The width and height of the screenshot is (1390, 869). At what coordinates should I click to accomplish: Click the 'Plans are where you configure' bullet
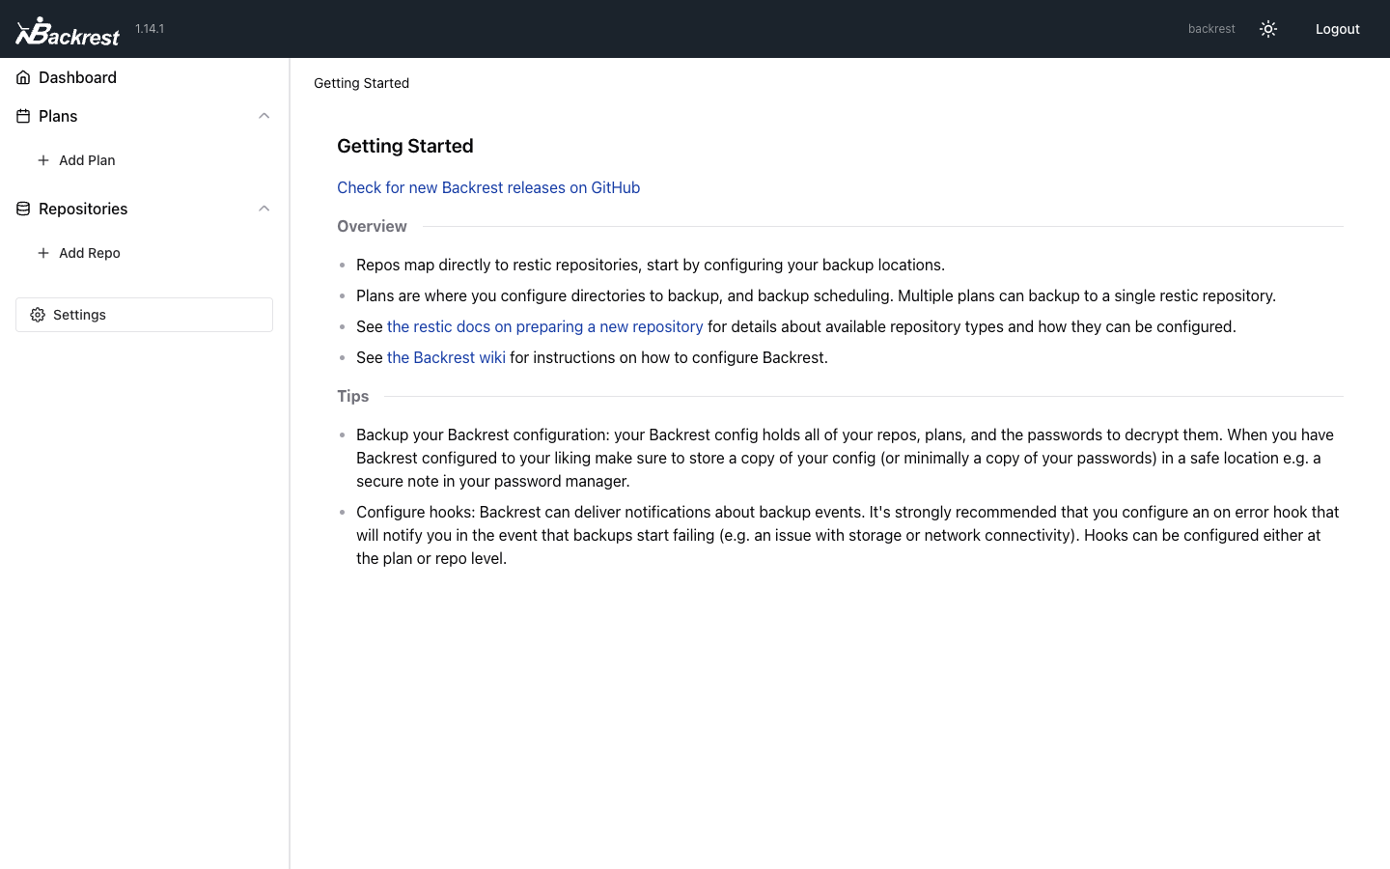coord(816,295)
